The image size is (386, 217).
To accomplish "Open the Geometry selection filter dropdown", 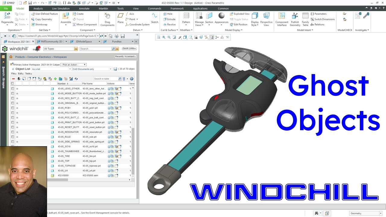I will [366, 213].
